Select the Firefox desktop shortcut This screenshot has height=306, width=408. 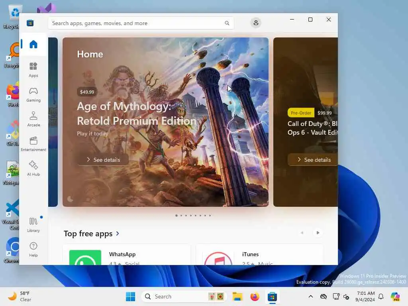pos(12,94)
